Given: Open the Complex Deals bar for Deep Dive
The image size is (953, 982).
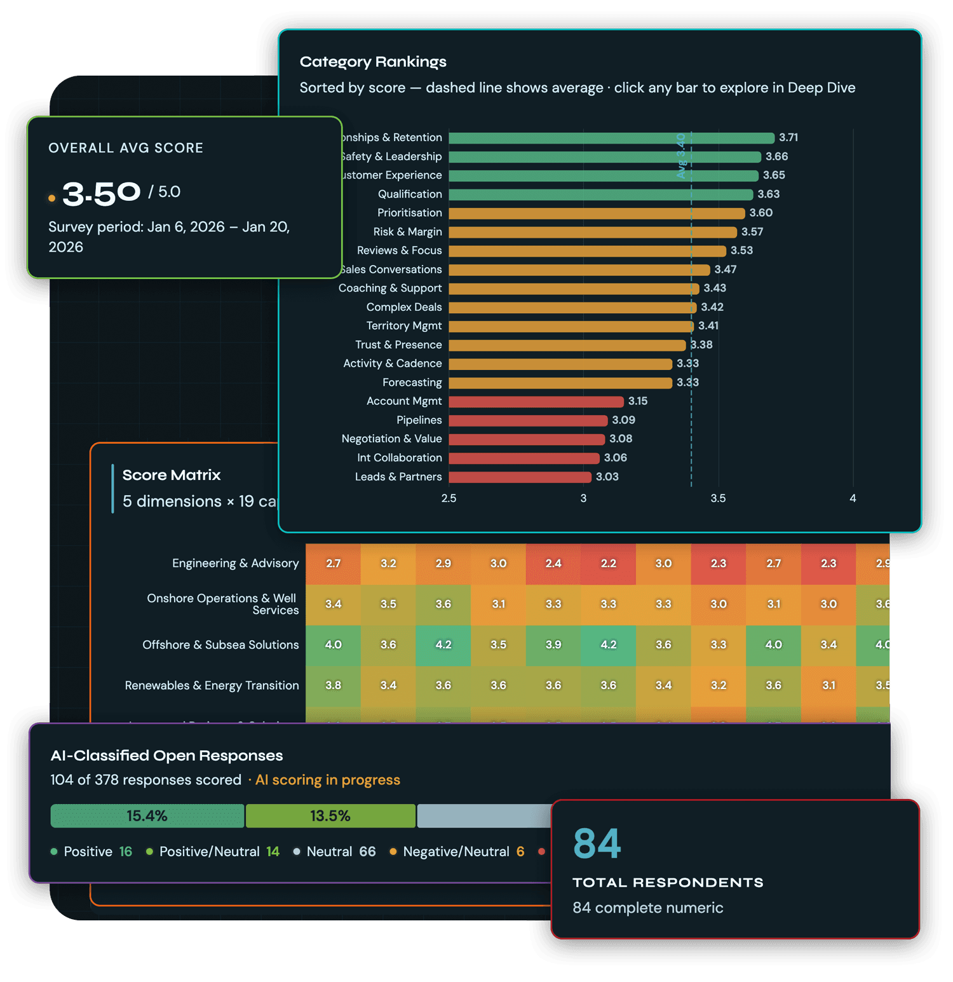Looking at the screenshot, I should (573, 308).
